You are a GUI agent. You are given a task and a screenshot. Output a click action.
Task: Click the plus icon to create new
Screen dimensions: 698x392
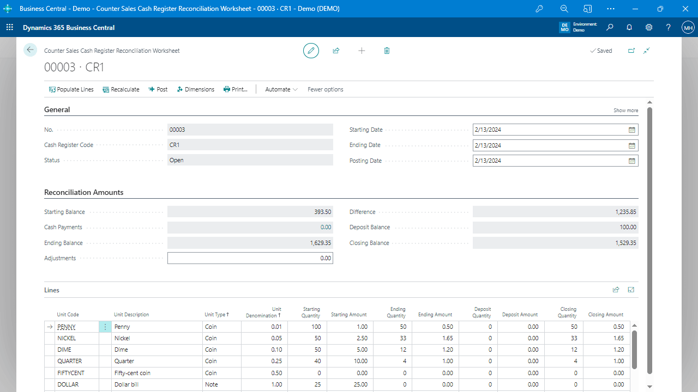coord(362,51)
